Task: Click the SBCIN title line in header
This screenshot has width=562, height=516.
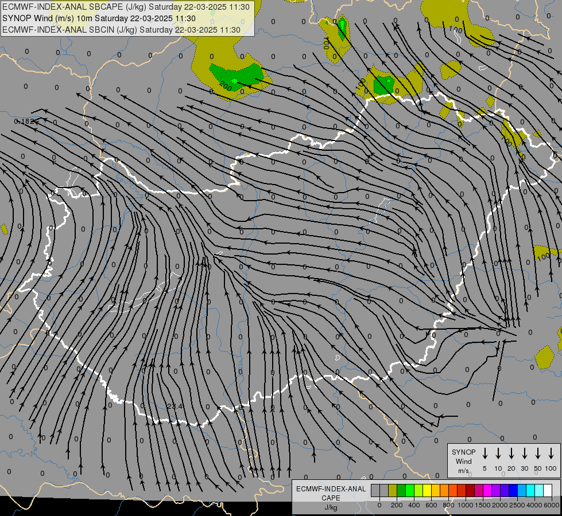Action: coord(121,30)
